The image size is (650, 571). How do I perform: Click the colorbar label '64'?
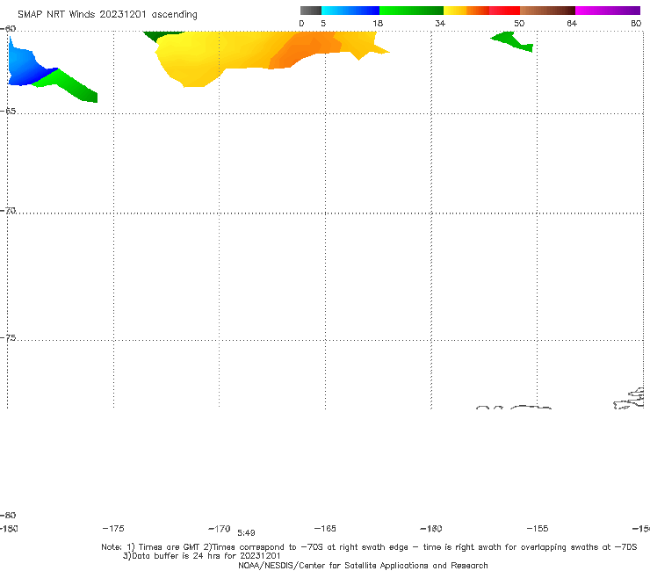coord(572,23)
